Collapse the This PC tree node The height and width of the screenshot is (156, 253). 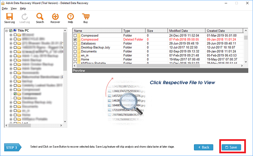click(6, 31)
